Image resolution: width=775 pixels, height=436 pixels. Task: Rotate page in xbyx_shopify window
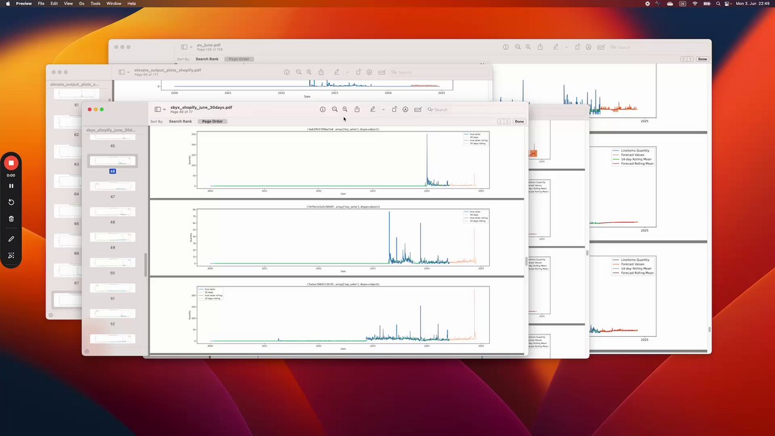(x=394, y=110)
